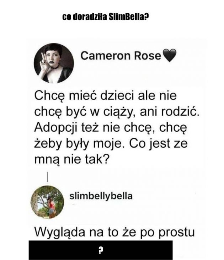Viewport: 224px width, 260px height.
Task: Click the thread line connecting the two comments
Action: tap(47, 177)
